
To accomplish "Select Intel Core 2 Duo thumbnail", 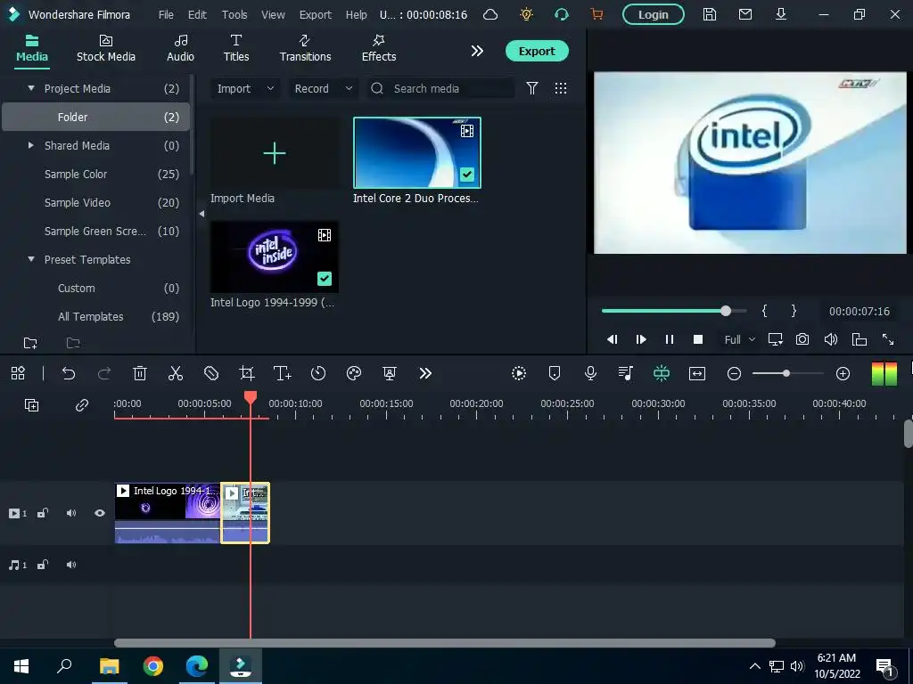I will pos(417,152).
